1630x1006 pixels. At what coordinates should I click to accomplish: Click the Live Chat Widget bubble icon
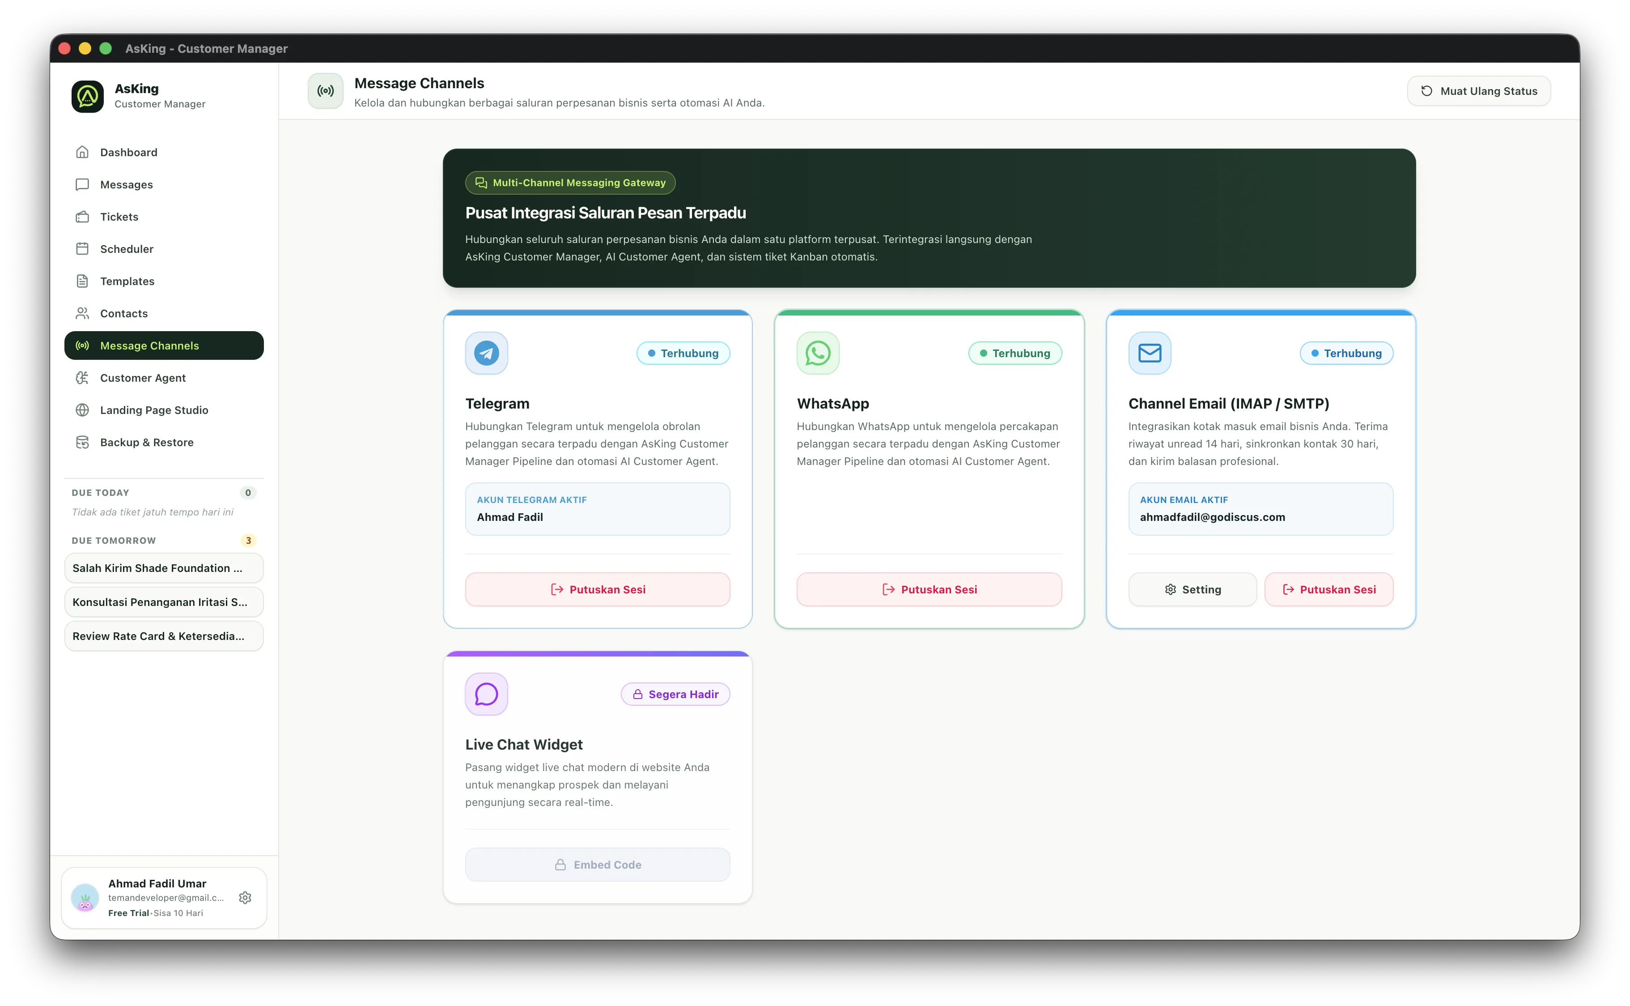click(x=486, y=694)
